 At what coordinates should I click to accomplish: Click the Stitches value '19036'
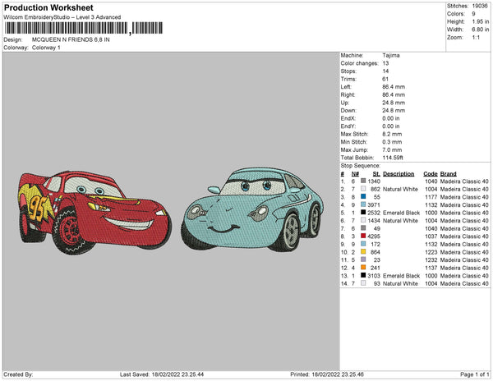click(x=480, y=6)
